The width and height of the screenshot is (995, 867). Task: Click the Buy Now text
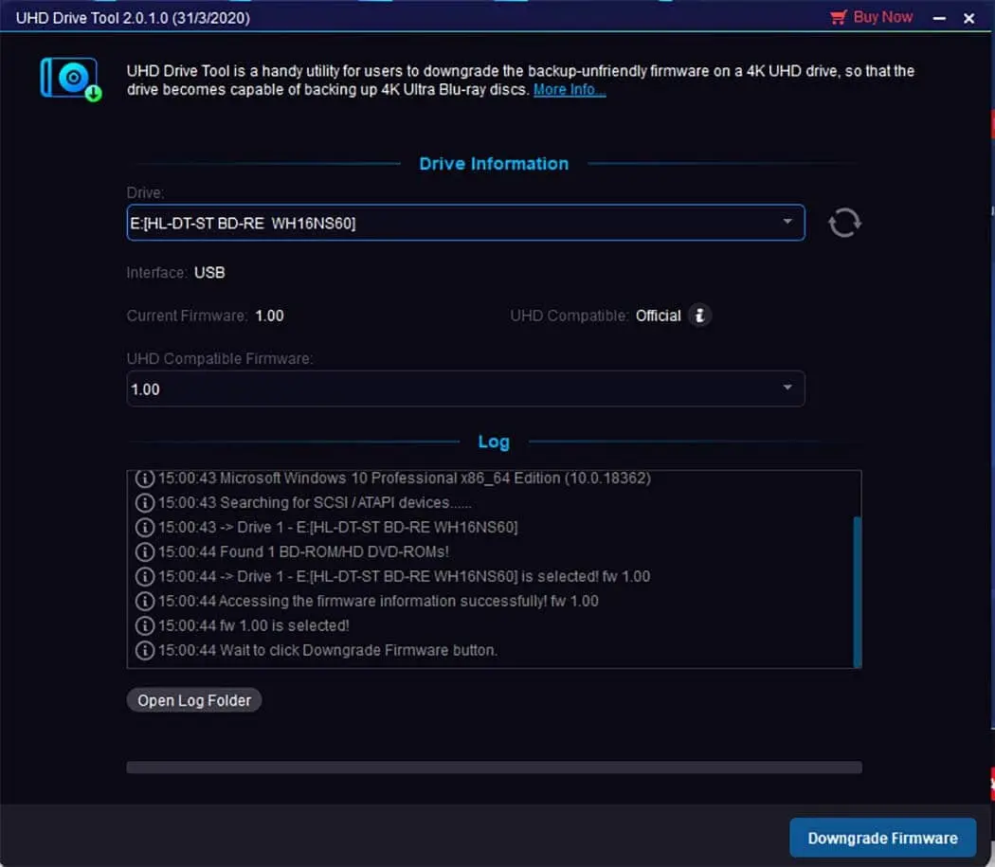click(x=883, y=17)
